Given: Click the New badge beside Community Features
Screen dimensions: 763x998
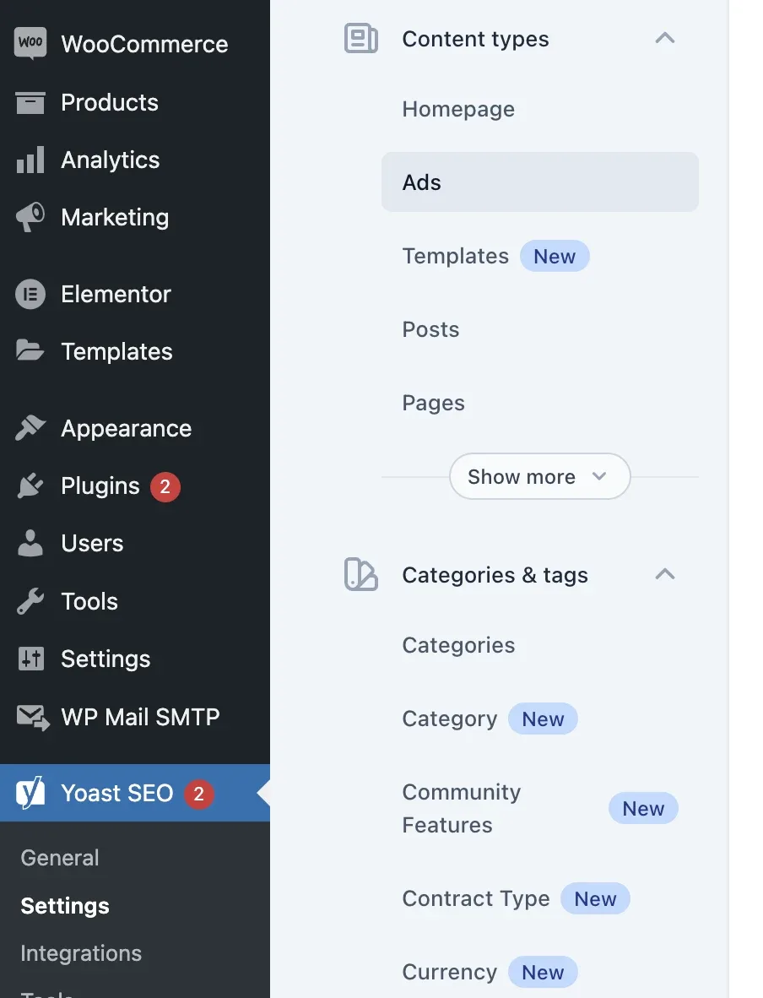Looking at the screenshot, I should click(x=643, y=808).
